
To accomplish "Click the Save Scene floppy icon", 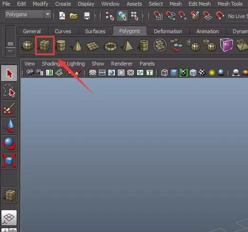I will [87, 16].
